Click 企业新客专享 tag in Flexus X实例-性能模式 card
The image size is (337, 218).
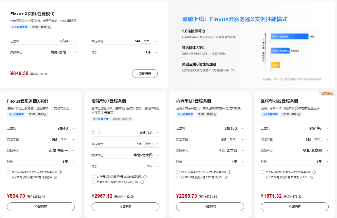point(20,27)
